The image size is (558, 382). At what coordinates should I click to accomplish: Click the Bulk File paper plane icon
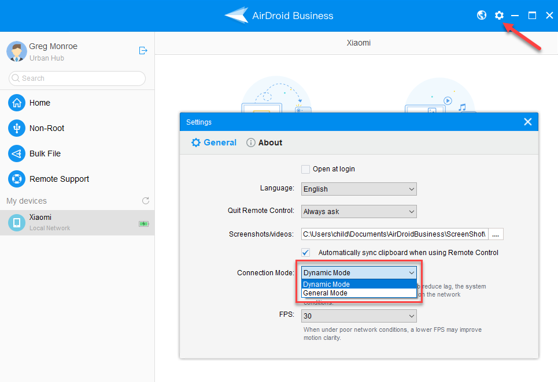click(x=17, y=153)
